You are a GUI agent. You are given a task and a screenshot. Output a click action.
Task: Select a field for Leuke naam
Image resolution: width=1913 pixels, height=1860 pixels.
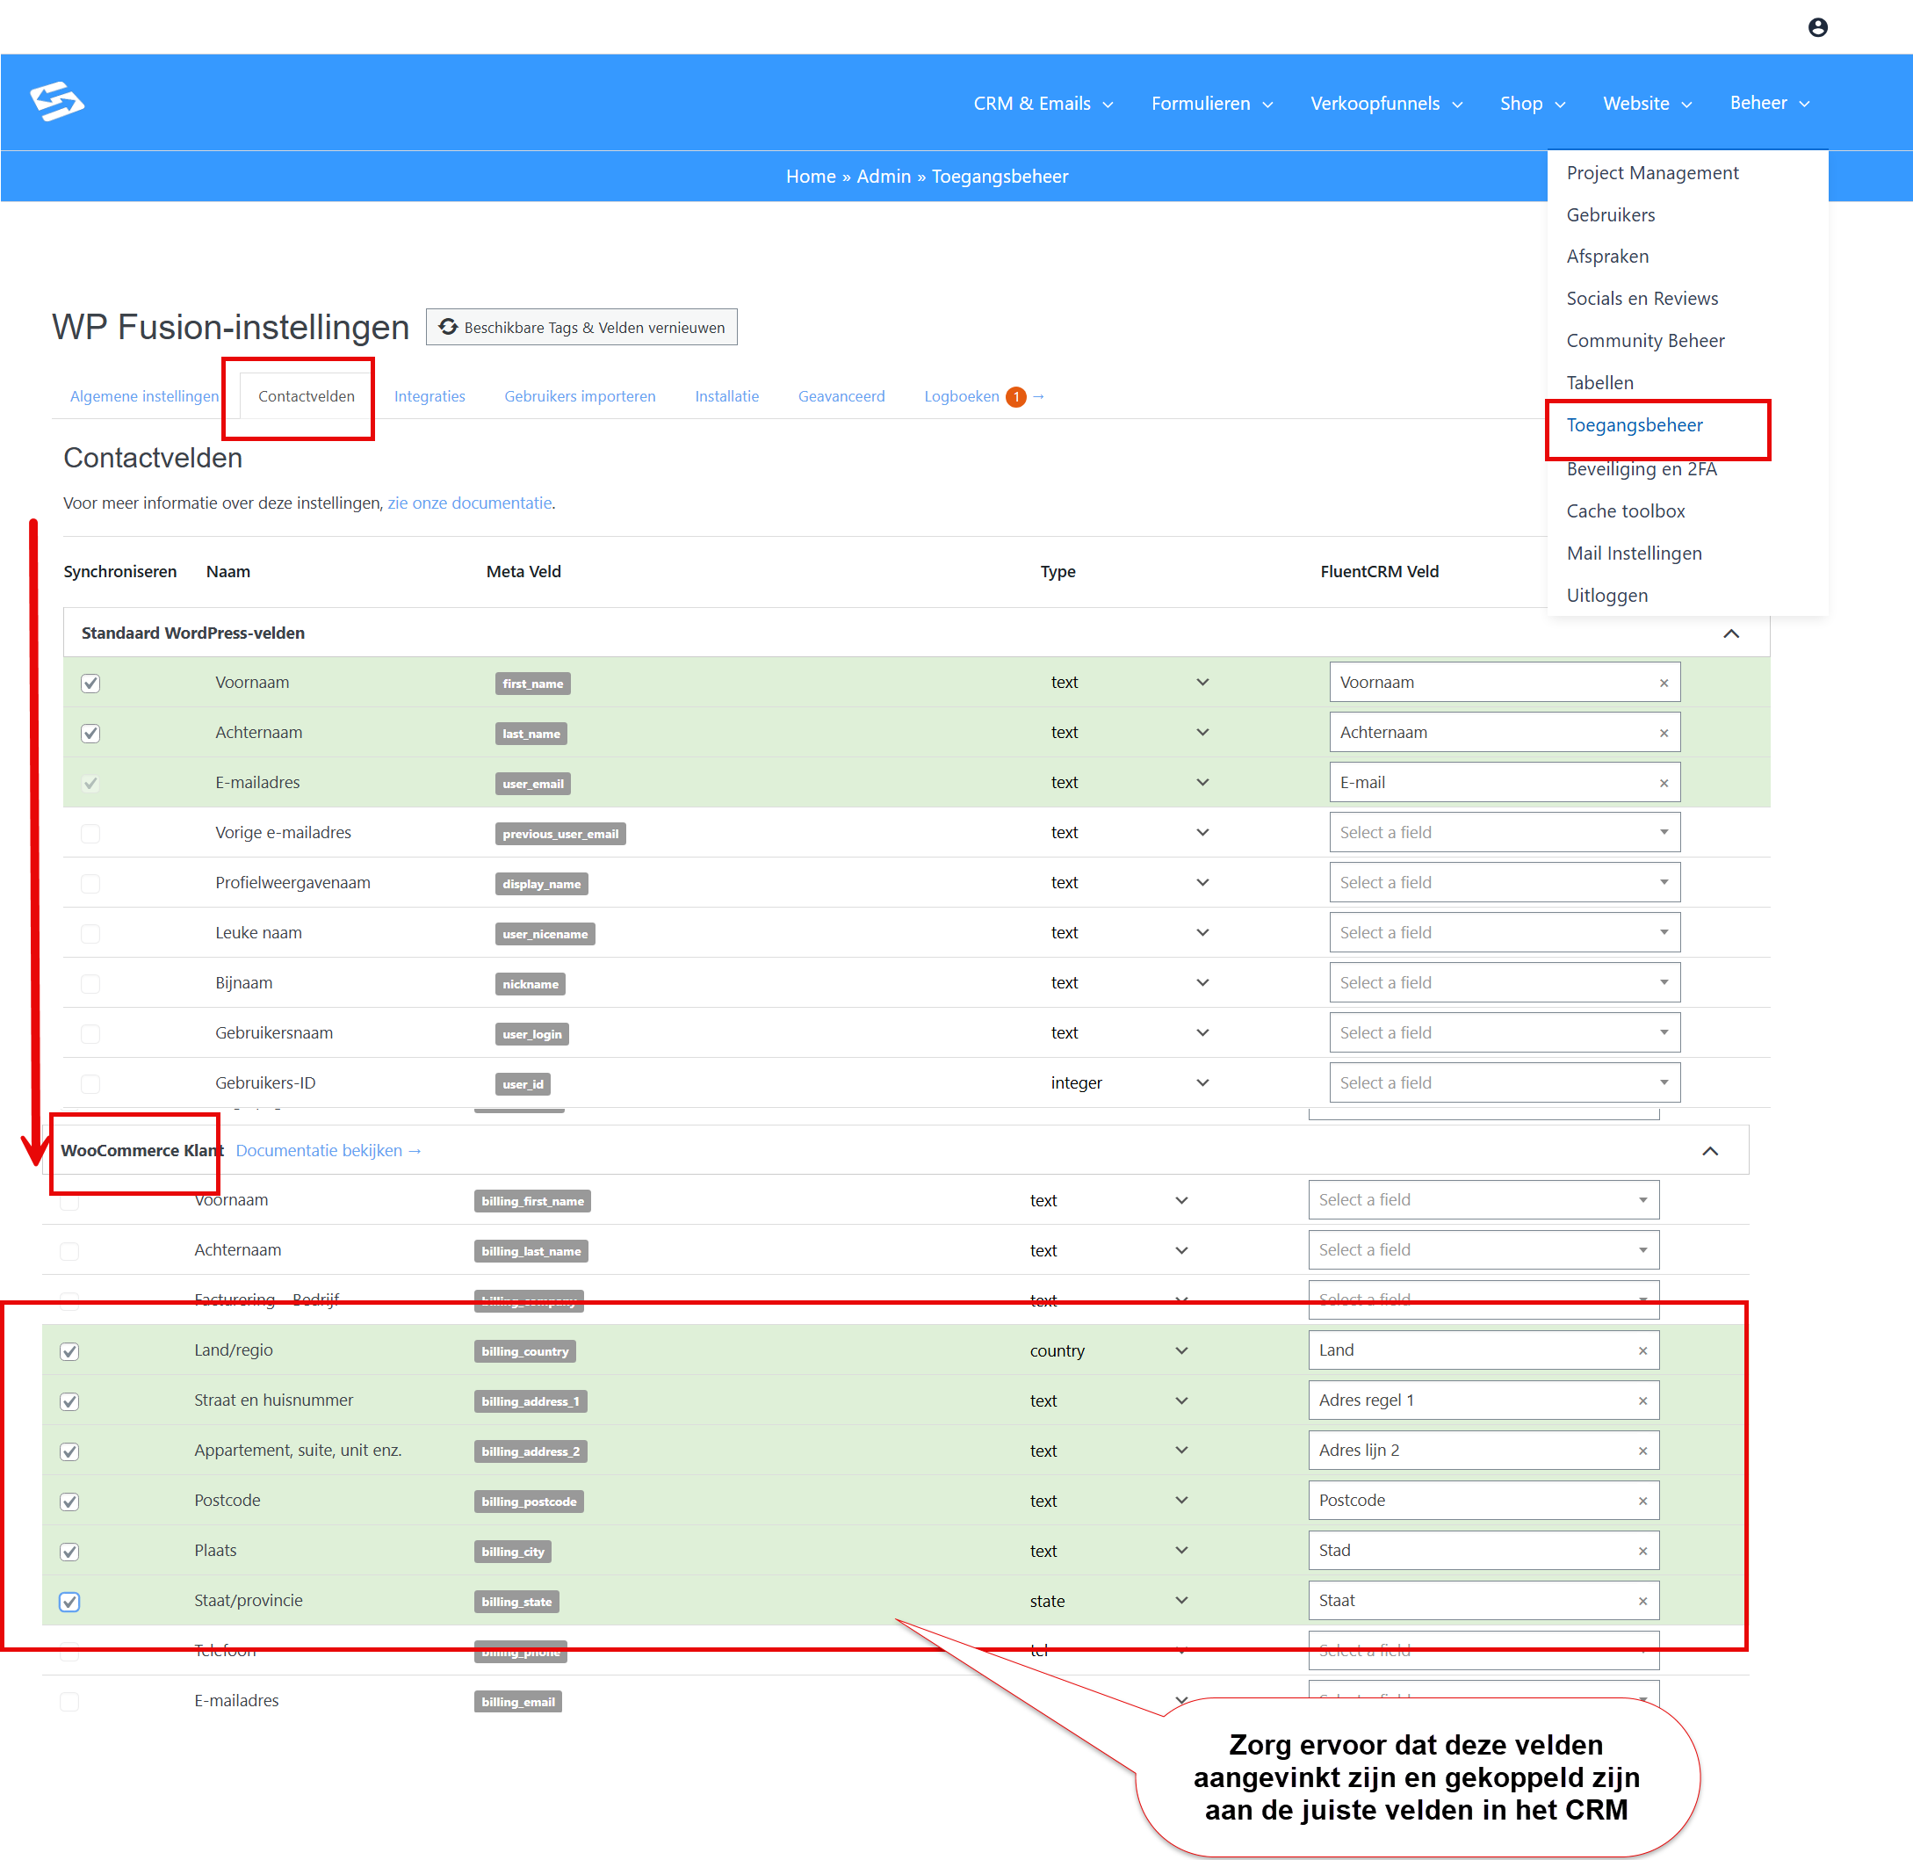point(1504,933)
